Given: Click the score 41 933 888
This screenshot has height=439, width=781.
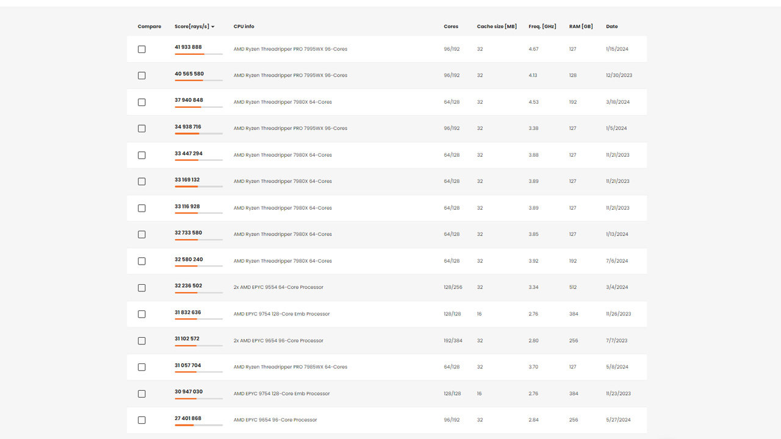Looking at the screenshot, I should pyautogui.click(x=188, y=47).
